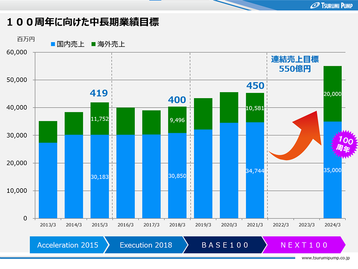Click the green overseas segment for 2019/3
Image resolution: width=358 pixels, height=269 pixels.
tap(203, 114)
